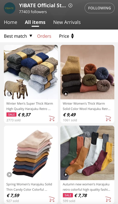
Task: Open the autumn colorful socks product photo
Action: (87, 153)
